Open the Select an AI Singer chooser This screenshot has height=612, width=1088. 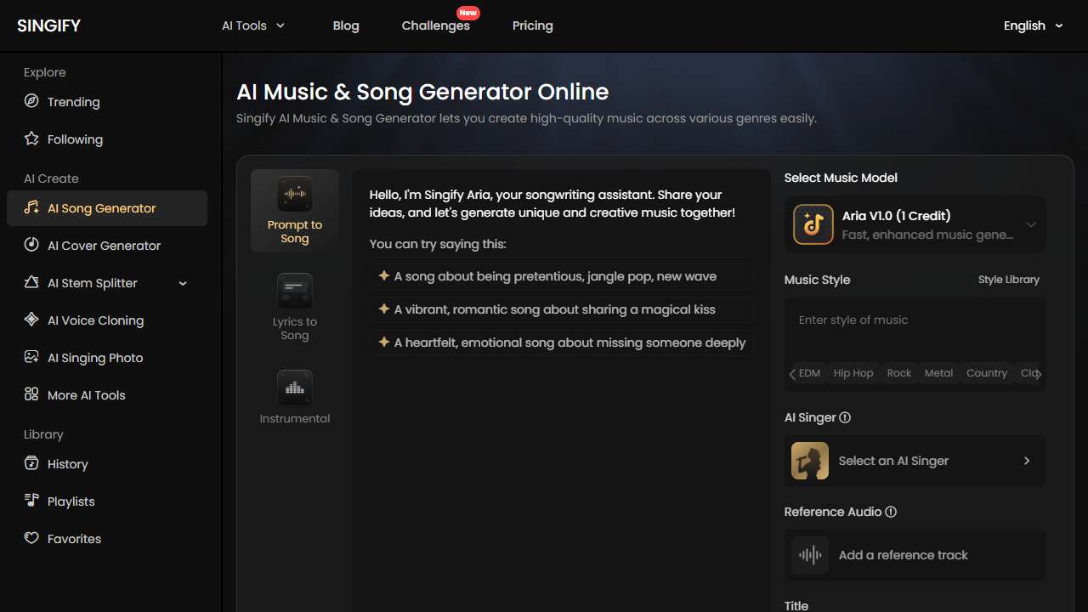(x=915, y=461)
